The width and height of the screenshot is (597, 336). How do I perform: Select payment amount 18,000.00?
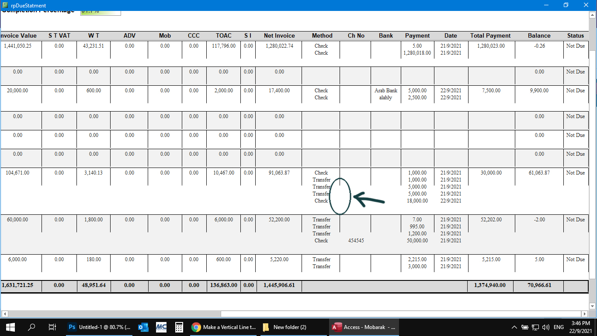[x=417, y=201]
